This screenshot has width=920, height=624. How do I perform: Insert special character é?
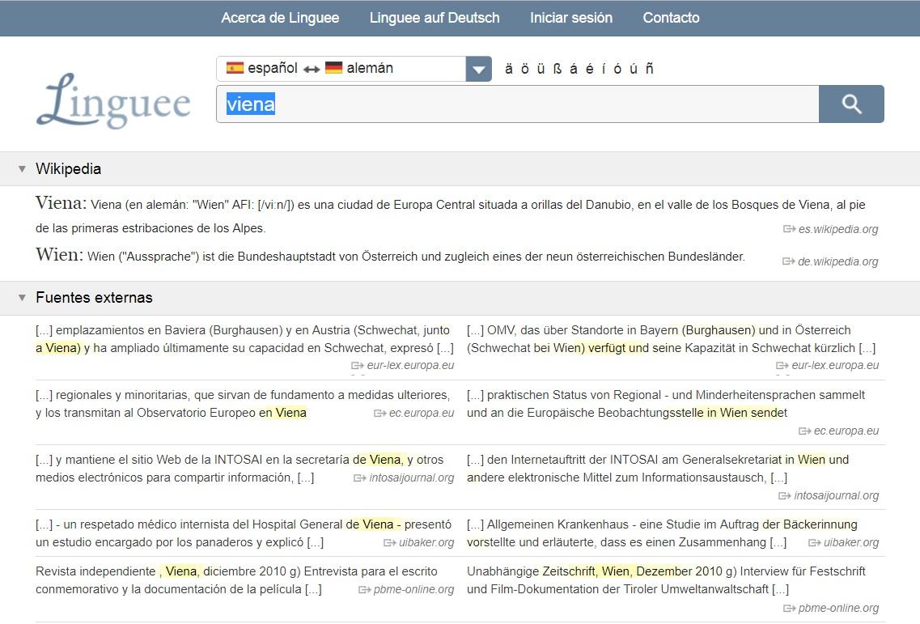(589, 69)
